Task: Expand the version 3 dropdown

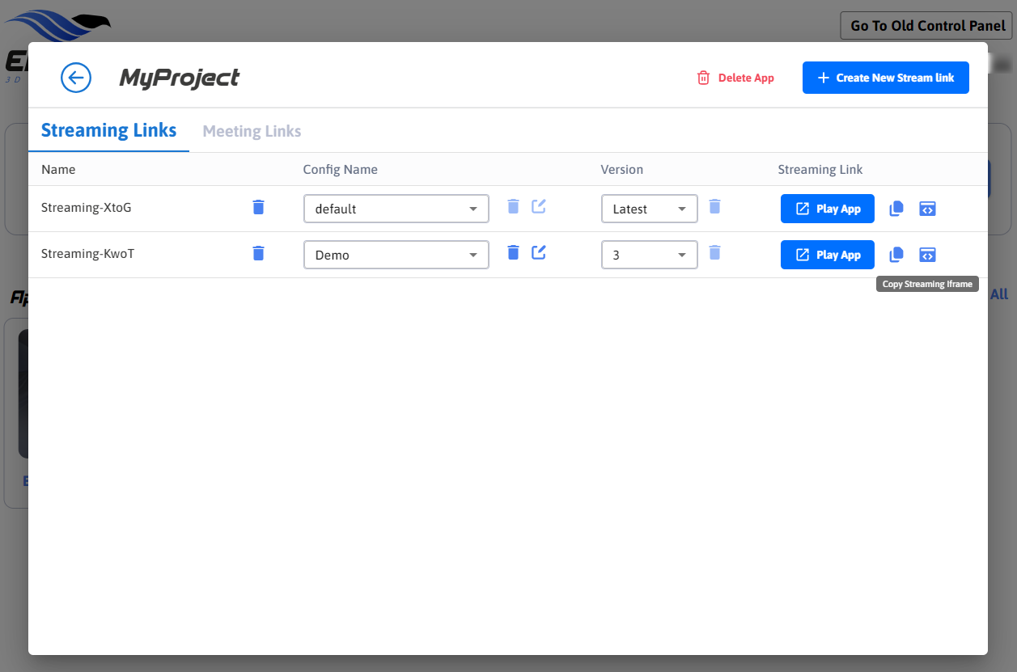Action: coord(649,255)
